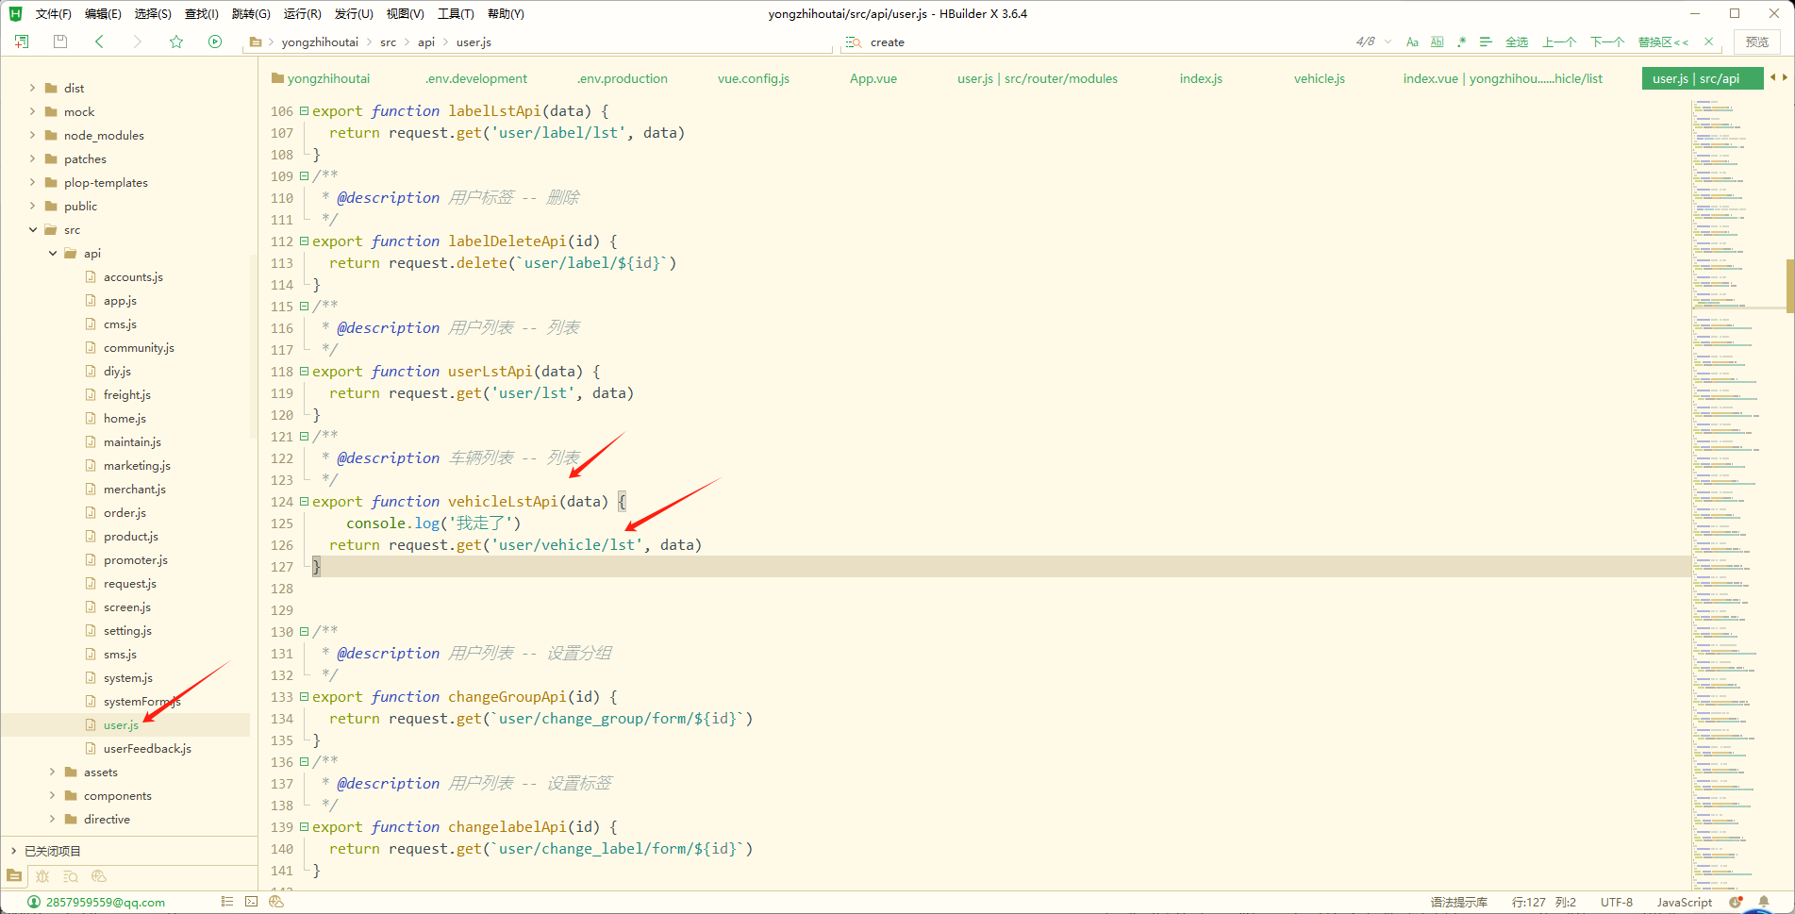Open product.js in the file tree
Image resolution: width=1795 pixels, height=914 pixels.
(x=131, y=536)
